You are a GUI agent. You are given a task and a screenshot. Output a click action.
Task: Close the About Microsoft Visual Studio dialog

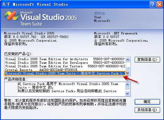[160, 4]
